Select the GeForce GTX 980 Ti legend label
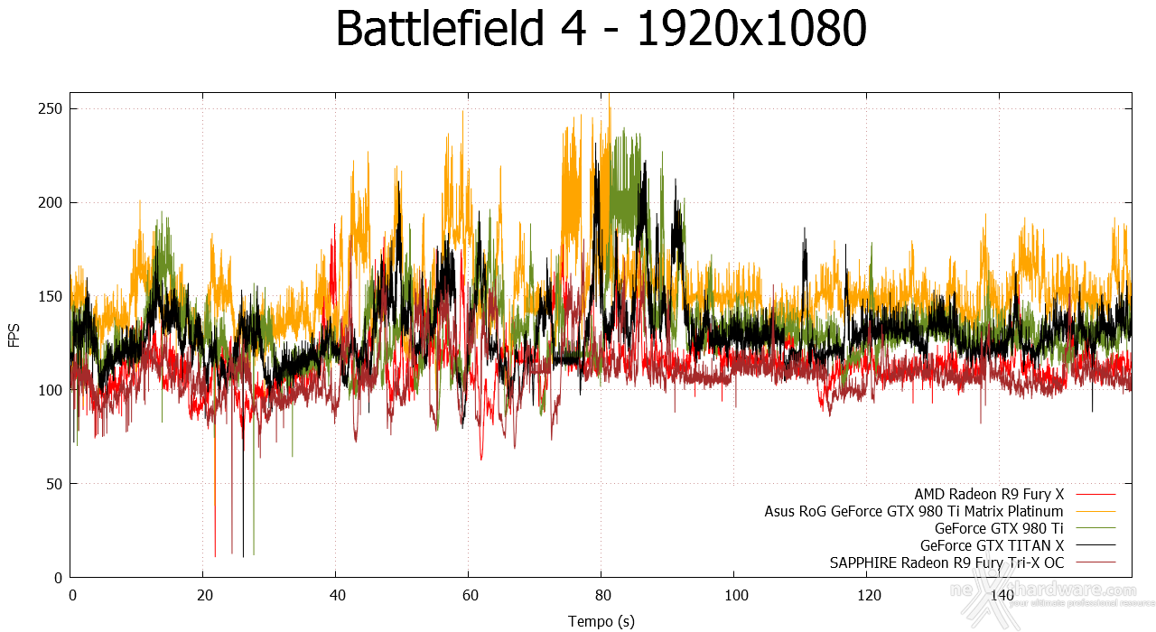1156x632 pixels. 1000,528
